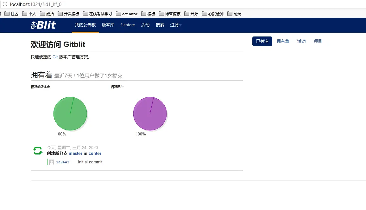The height and width of the screenshot is (210, 366).
Task: Open the 威拓 bookmark folder
Action: pyautogui.click(x=47, y=14)
